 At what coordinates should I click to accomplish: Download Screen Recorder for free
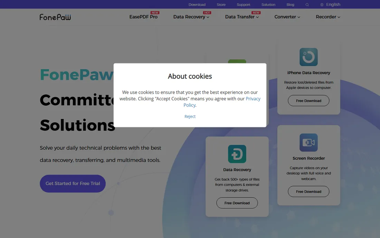(x=308, y=191)
